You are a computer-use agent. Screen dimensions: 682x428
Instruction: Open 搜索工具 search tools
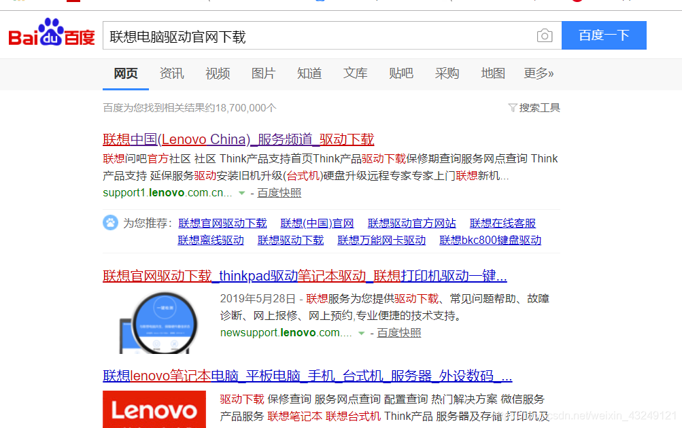pos(539,108)
